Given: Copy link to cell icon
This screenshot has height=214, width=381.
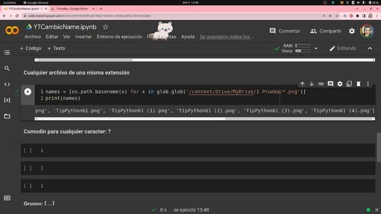Looking at the screenshot, I should coord(321,84).
